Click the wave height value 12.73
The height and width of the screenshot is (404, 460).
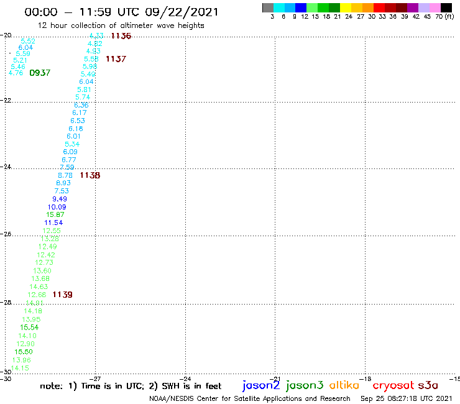click(x=44, y=262)
